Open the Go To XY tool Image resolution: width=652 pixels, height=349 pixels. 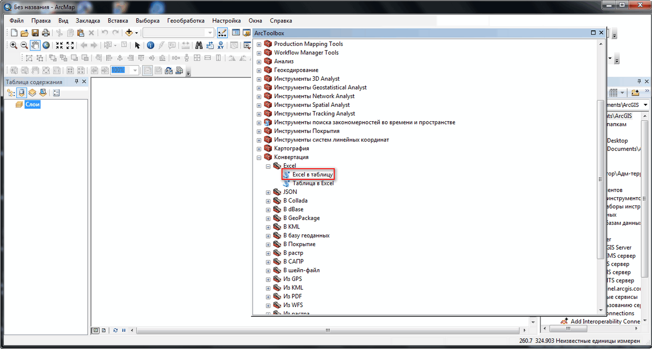coord(221,45)
